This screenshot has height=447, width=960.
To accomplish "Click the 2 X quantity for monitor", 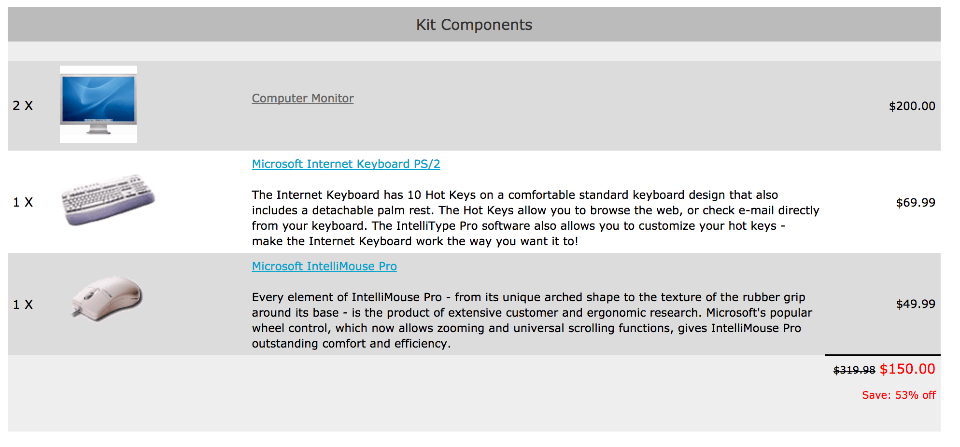I will coord(23,106).
